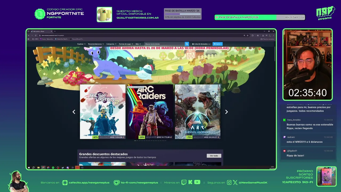
Task: Click the Steam search input field
Action: [164, 44]
